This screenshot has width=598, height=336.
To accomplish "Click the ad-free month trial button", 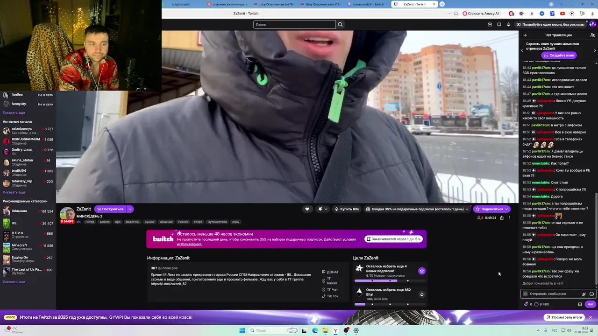I will (x=550, y=24).
